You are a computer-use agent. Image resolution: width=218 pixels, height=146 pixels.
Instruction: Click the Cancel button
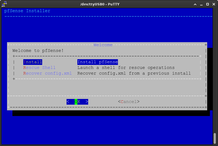[129, 102]
